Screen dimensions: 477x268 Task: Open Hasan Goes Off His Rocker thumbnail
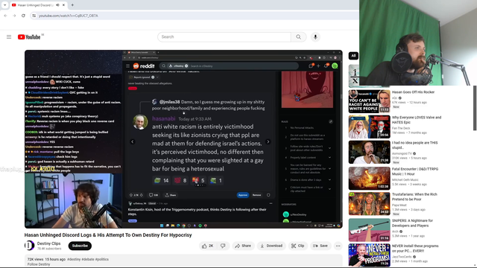[x=370, y=101]
